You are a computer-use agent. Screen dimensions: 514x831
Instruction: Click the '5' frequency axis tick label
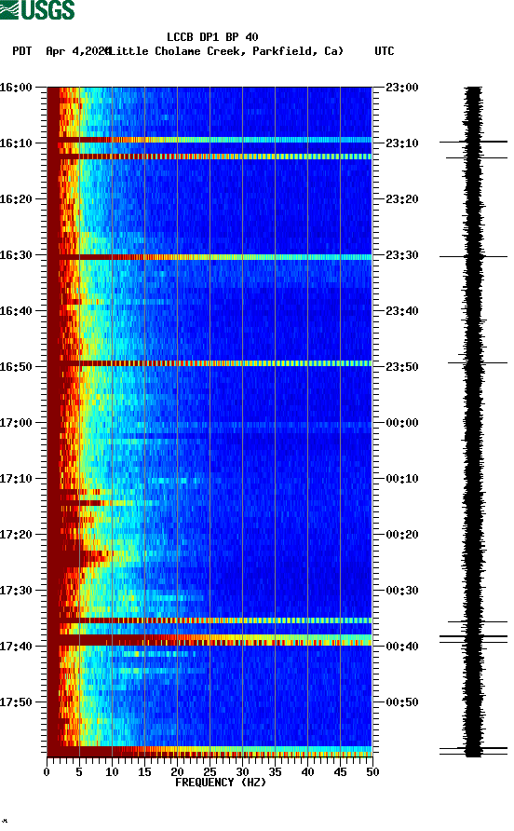79,772
